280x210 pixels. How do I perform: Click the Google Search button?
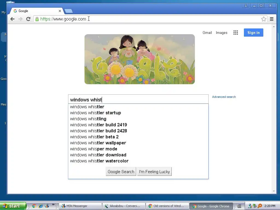[x=121, y=171]
